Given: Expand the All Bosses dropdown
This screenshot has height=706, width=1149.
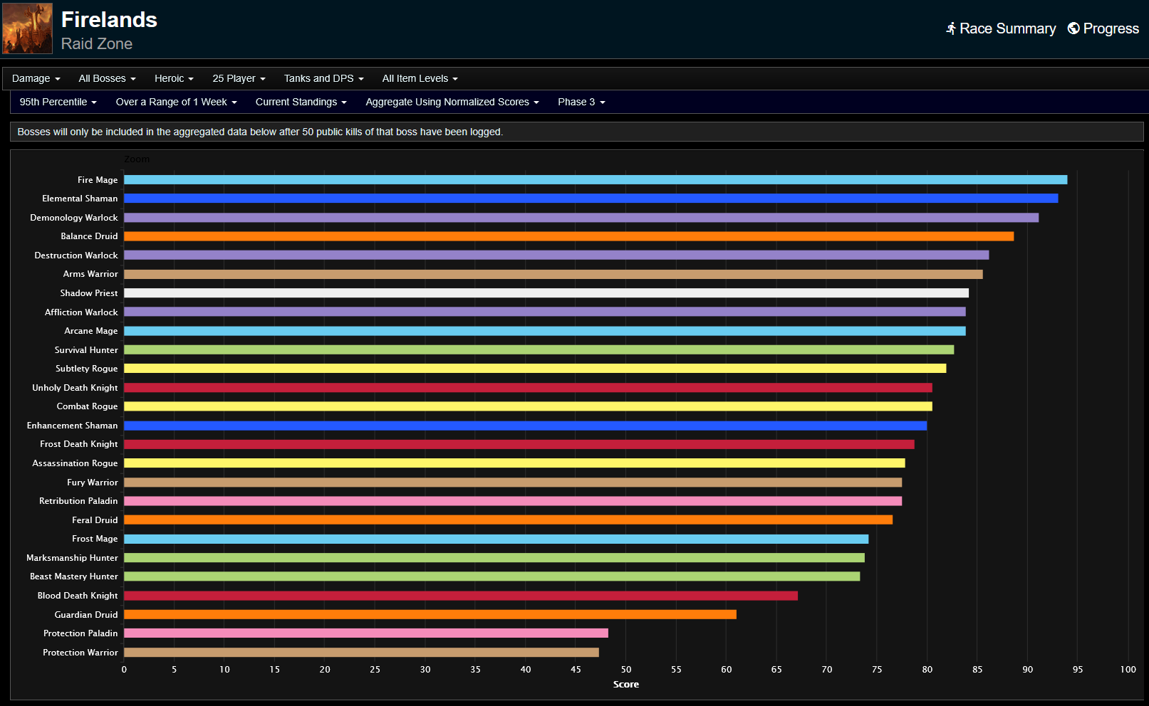Looking at the screenshot, I should point(107,78).
